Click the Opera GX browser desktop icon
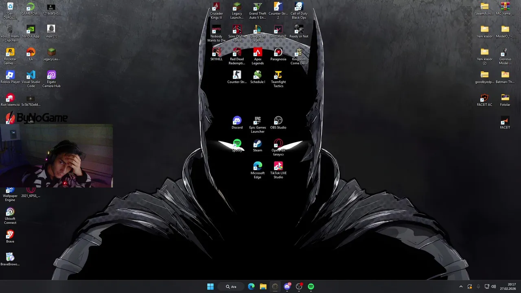The height and width of the screenshot is (293, 521). pyautogui.click(x=278, y=147)
